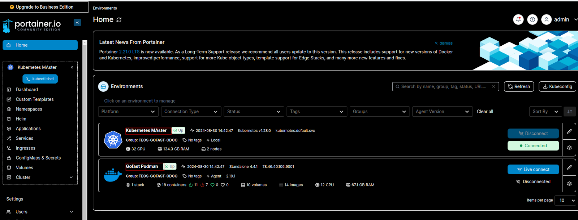Expand the Users settings menu chevron
Screen dimensions: 578x220
(x=72, y=212)
